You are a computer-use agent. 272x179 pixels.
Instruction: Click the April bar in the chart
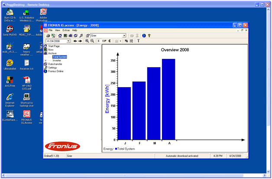(x=168, y=100)
